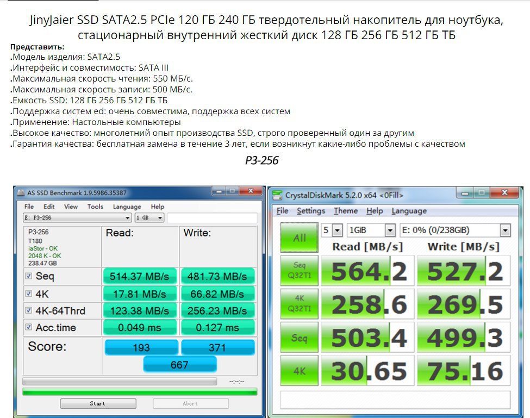
Task: Open Help menu in CrystalDiskMark
Action: click(375, 211)
